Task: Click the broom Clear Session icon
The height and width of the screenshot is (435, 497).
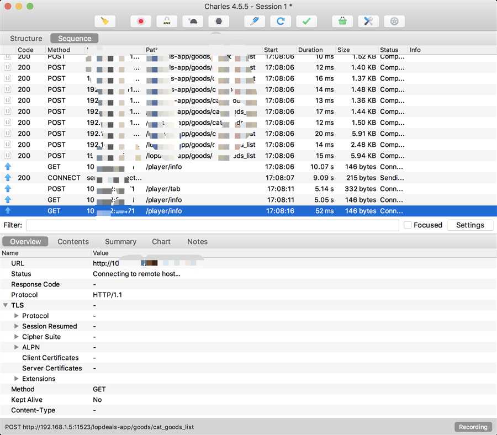Action: click(105, 21)
